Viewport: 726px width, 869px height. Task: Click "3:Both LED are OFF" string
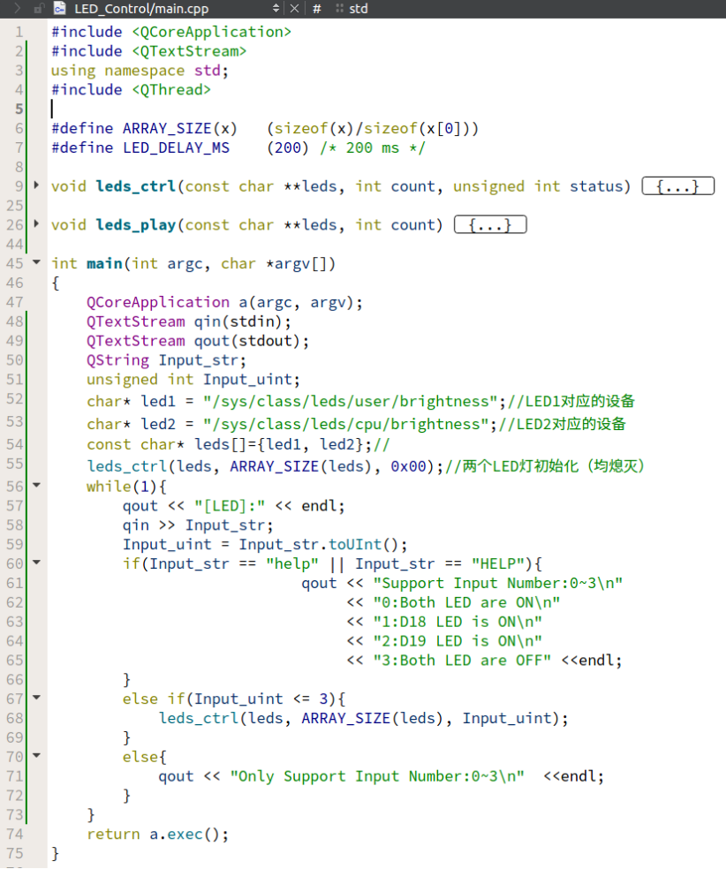click(462, 661)
